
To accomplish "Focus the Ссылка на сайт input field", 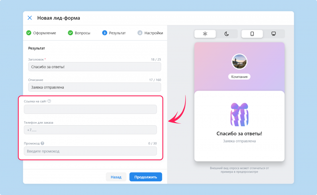I will (90, 109).
